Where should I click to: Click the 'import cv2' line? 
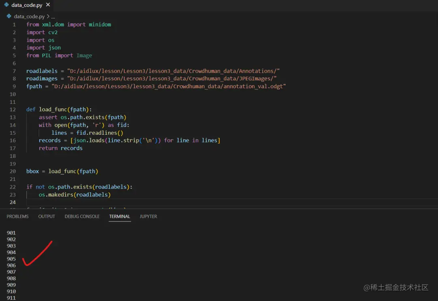click(42, 32)
